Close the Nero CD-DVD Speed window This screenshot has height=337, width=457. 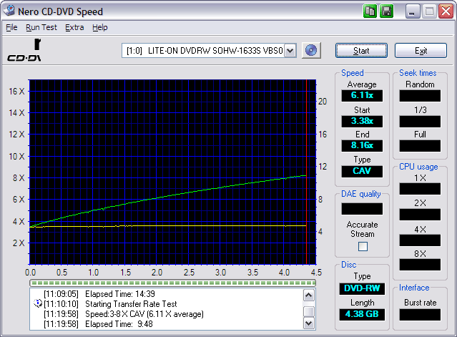pyautogui.click(x=446, y=11)
